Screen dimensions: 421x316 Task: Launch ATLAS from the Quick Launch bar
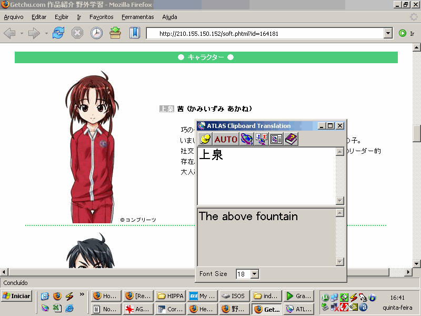coord(45,308)
